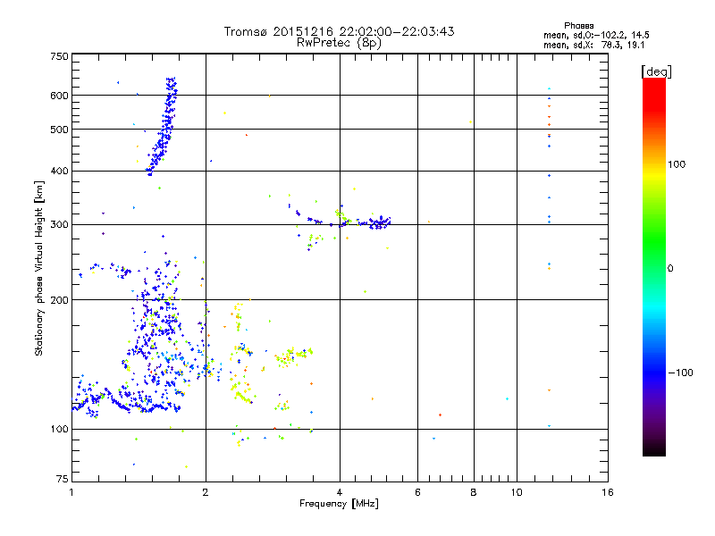The height and width of the screenshot is (536, 715).
Task: Click the colorbar tick label '100'
Action: (x=677, y=164)
